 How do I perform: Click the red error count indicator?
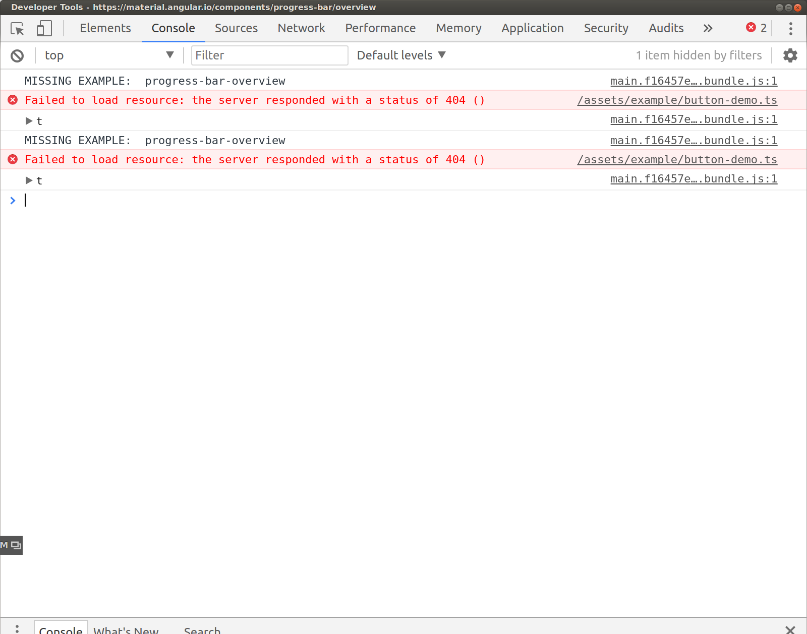(x=757, y=28)
